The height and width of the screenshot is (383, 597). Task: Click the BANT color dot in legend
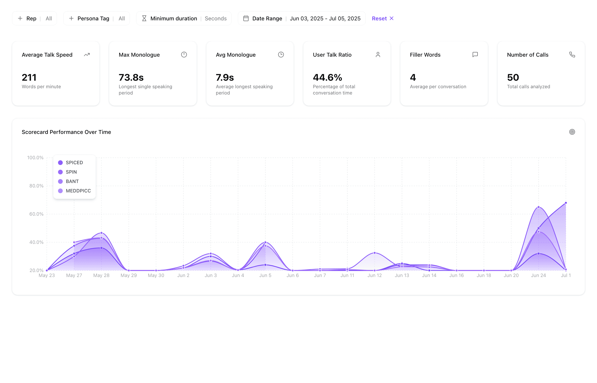60,181
